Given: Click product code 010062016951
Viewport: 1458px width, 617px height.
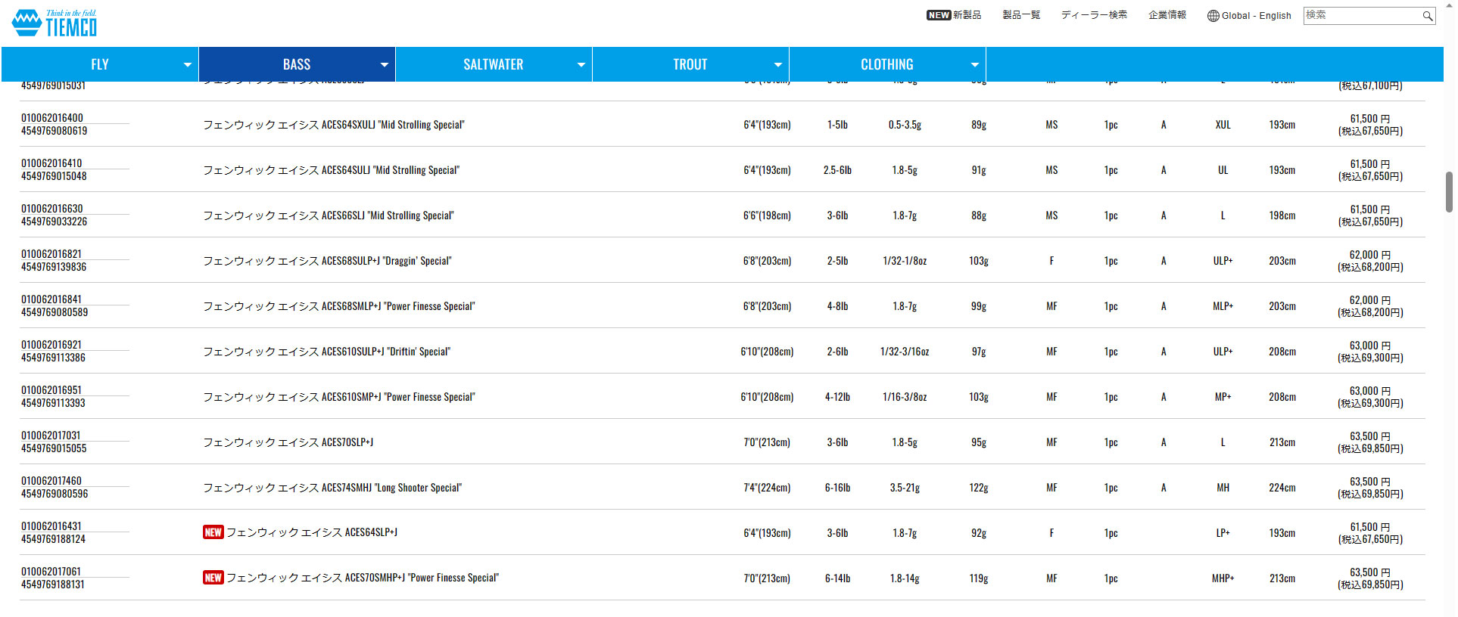Looking at the screenshot, I should (51, 390).
